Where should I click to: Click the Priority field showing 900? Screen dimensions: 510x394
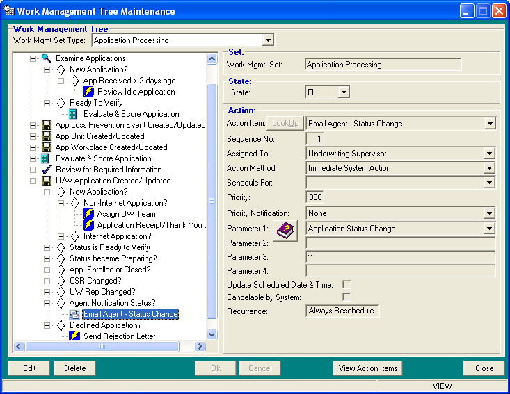[x=315, y=197]
